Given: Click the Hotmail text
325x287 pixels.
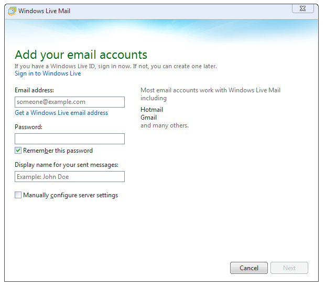Looking at the screenshot, I should click(151, 110).
